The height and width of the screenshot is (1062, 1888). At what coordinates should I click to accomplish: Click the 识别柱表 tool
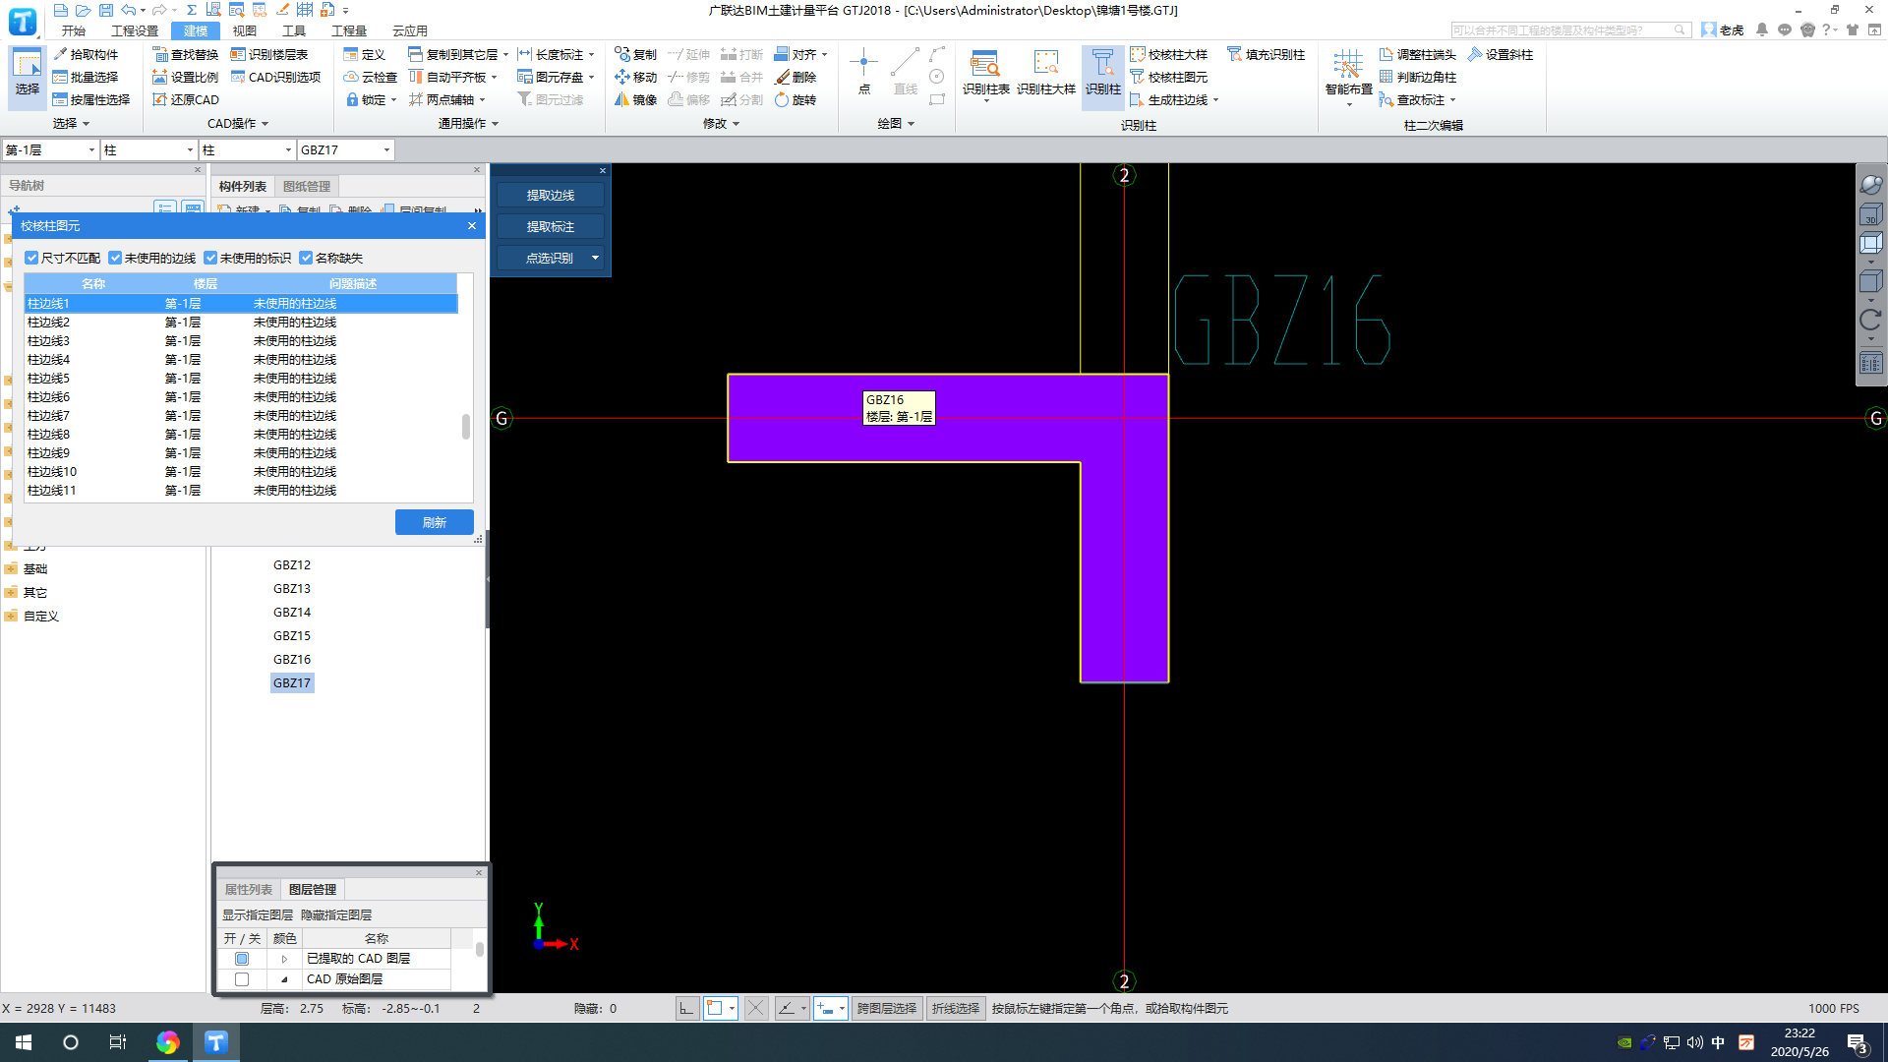pyautogui.click(x=985, y=74)
